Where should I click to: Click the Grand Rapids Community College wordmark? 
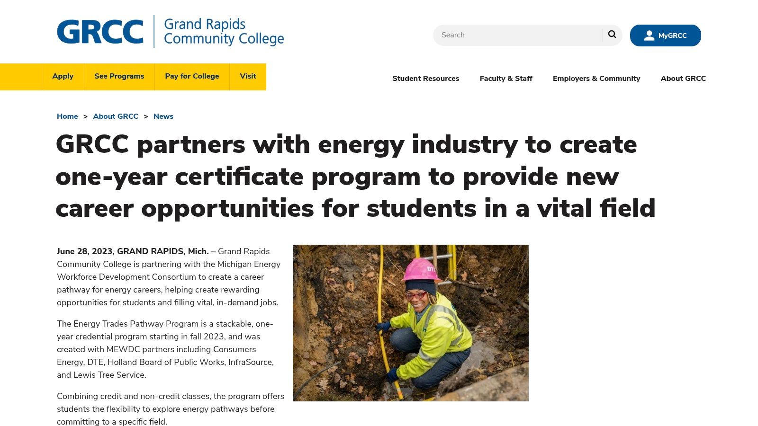(x=224, y=31)
